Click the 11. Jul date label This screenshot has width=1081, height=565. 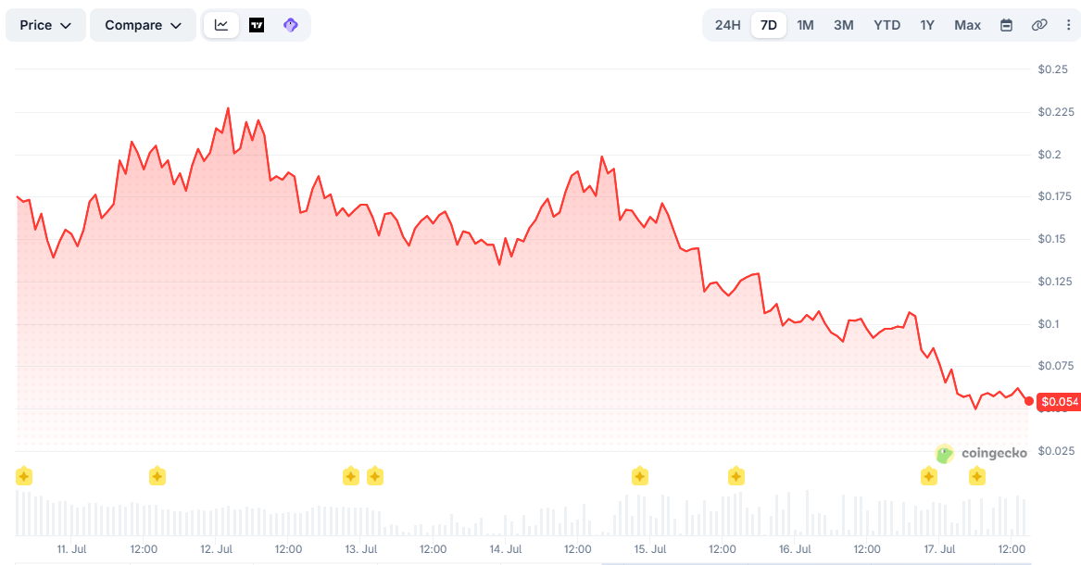[x=71, y=549]
